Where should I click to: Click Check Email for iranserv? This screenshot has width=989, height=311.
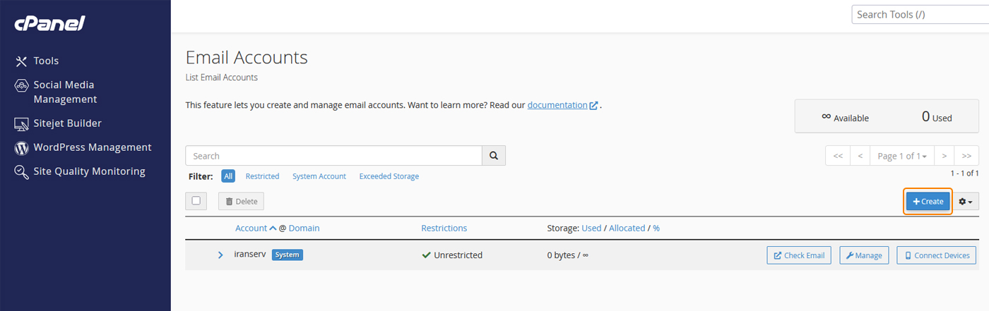click(799, 255)
